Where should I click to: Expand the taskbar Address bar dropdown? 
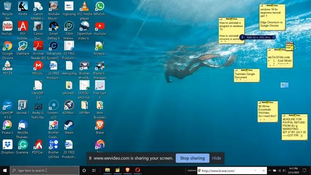click(256, 171)
